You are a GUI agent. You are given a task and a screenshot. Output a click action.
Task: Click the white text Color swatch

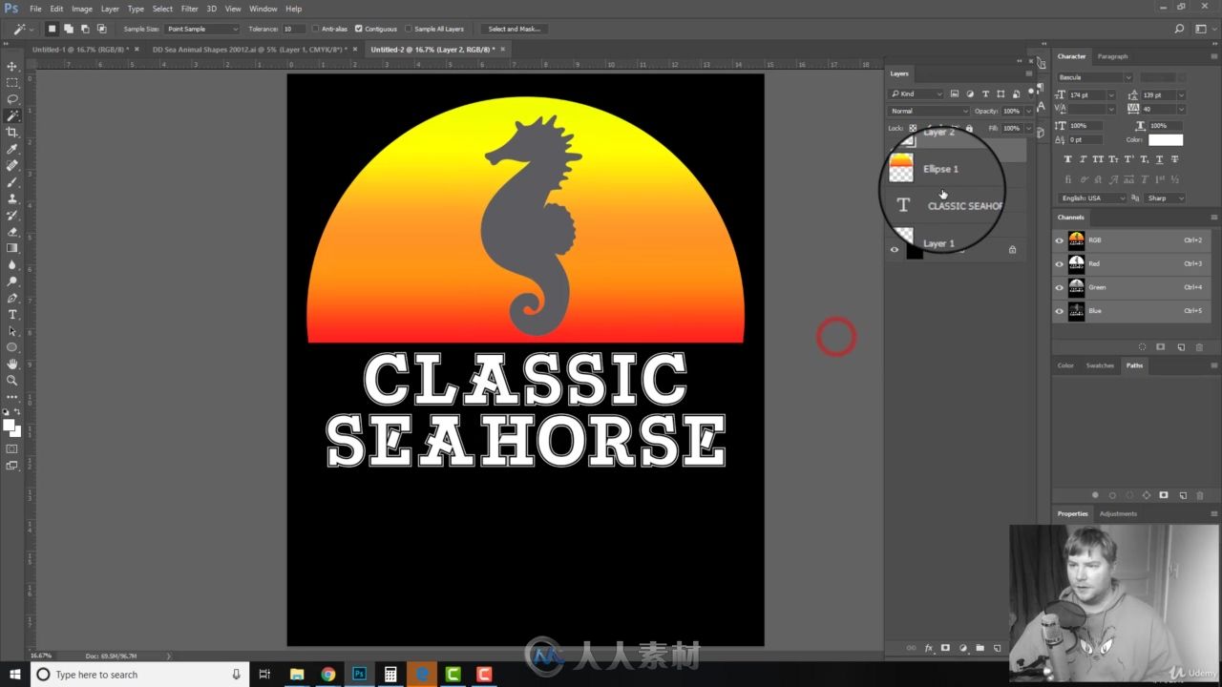click(1166, 140)
